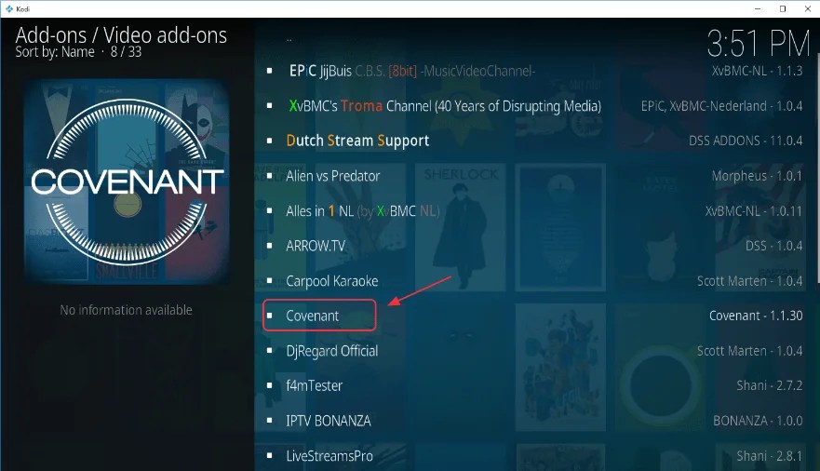Click the 3:51 PM clock
Viewport: 820px width, 471px height.
coord(759,44)
